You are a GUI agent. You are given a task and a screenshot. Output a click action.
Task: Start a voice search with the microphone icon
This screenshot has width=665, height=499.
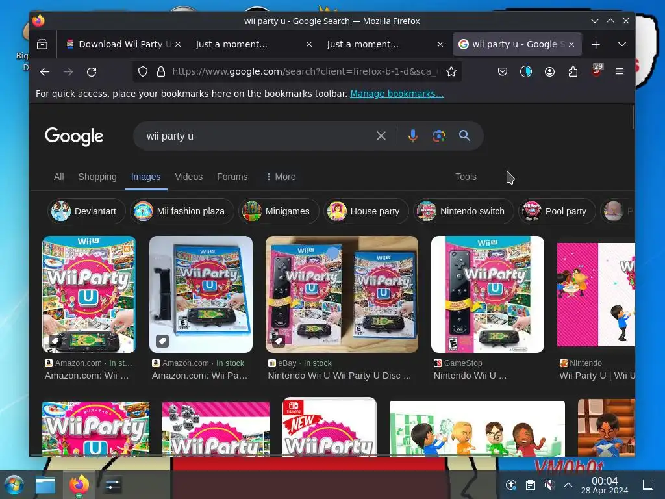pyautogui.click(x=412, y=136)
